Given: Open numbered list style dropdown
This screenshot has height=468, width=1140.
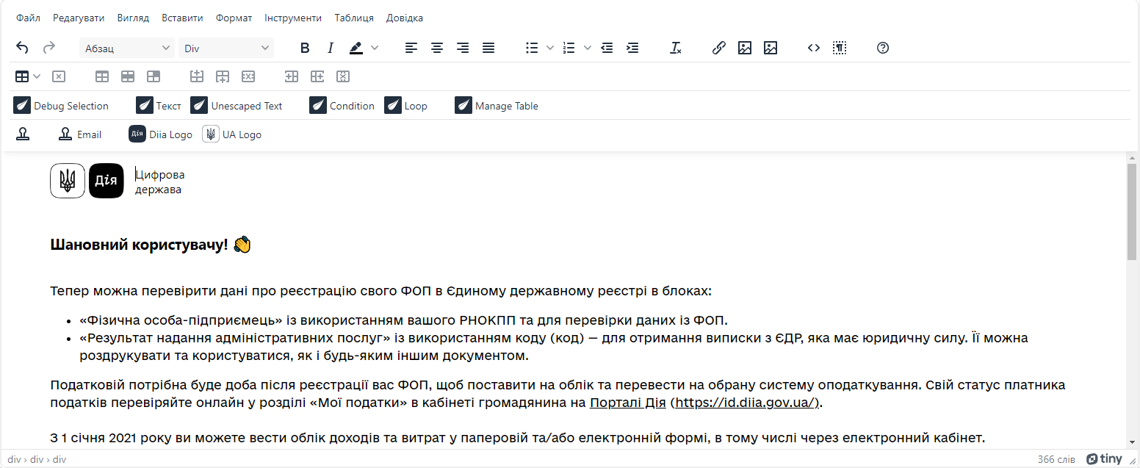Looking at the screenshot, I should [x=588, y=48].
